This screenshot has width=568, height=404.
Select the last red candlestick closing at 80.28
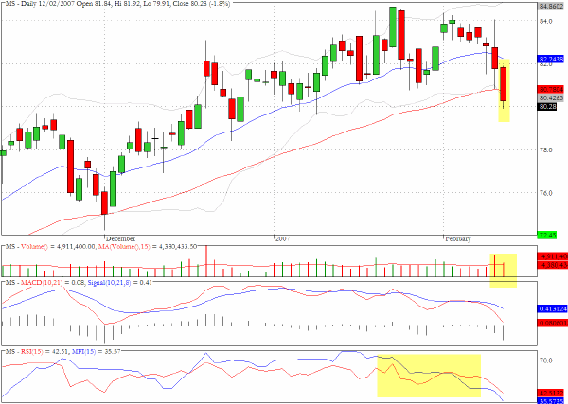[504, 84]
